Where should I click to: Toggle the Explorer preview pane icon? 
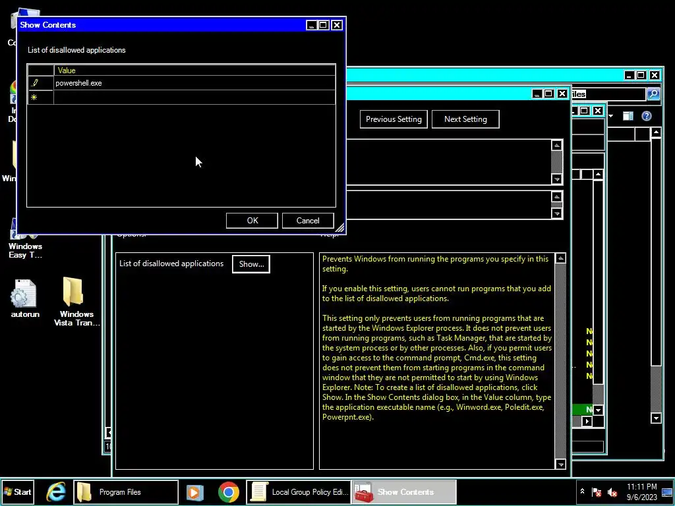(628, 116)
